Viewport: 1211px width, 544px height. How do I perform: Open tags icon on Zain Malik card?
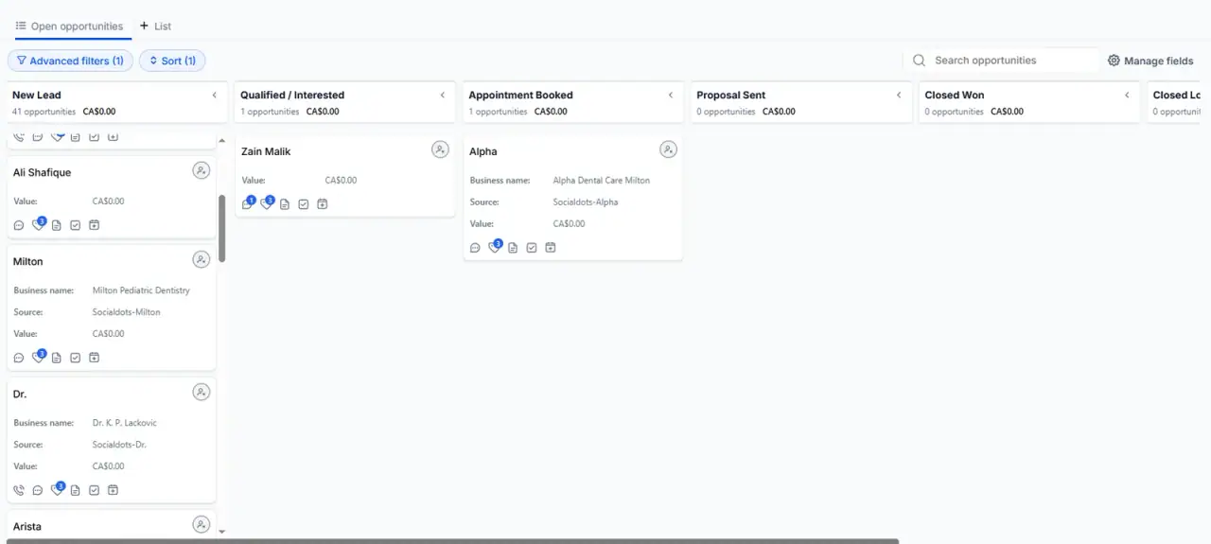tap(267, 203)
